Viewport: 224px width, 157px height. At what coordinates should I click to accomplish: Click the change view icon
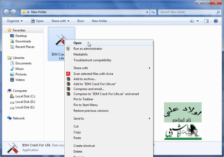[x=192, y=21]
